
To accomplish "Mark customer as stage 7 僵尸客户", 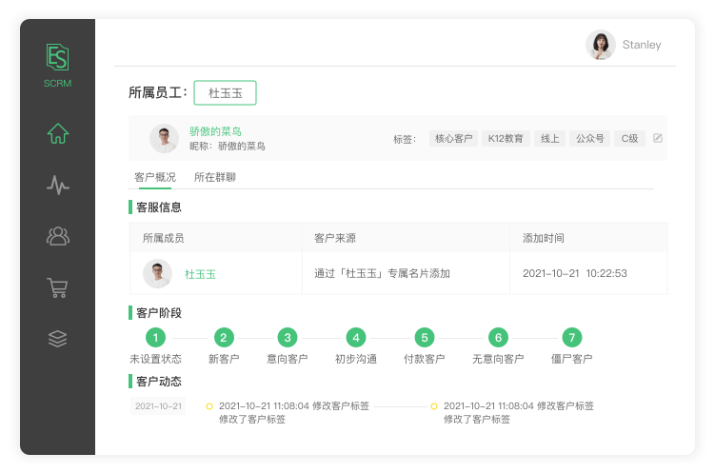I will tap(571, 337).
